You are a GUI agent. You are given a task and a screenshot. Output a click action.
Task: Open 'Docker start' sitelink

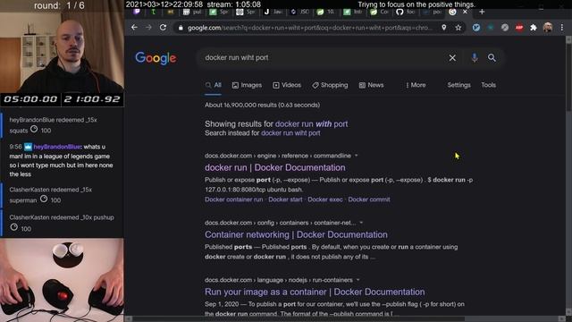click(x=285, y=199)
